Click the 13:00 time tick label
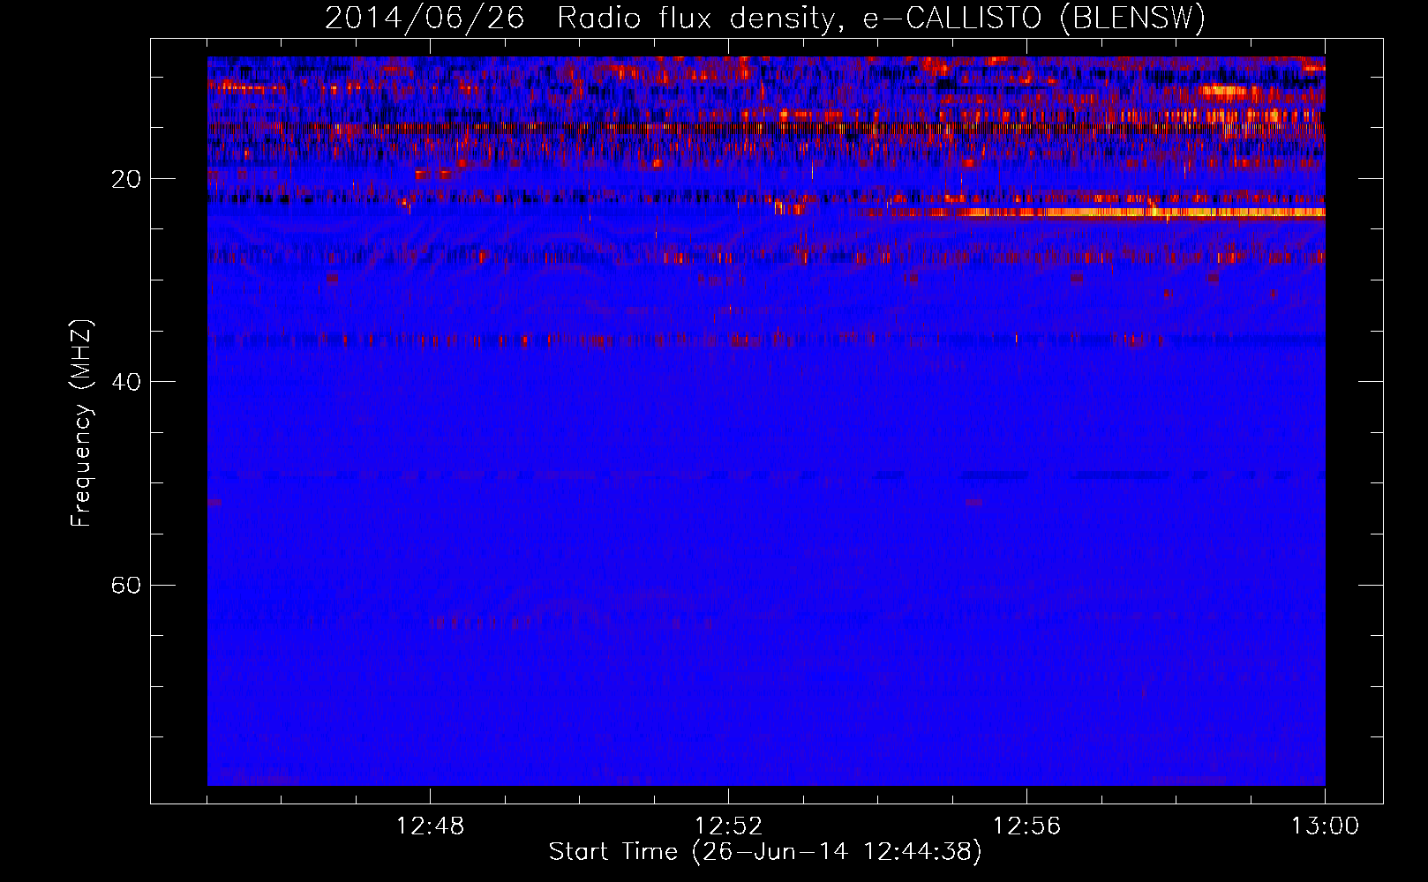Image resolution: width=1428 pixels, height=882 pixels. click(1325, 826)
